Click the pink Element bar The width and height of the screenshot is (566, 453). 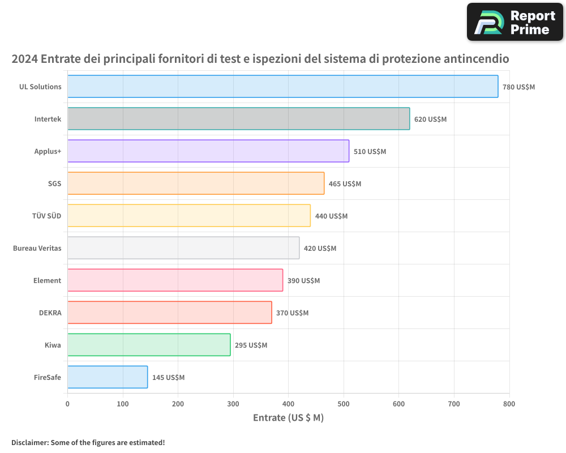[175, 280]
